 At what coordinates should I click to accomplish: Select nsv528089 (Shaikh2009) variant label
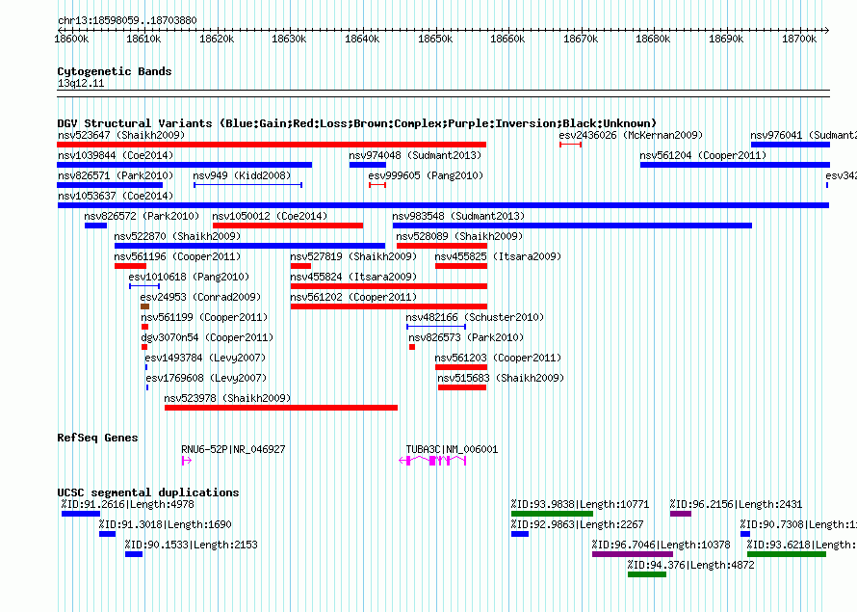pos(459,236)
